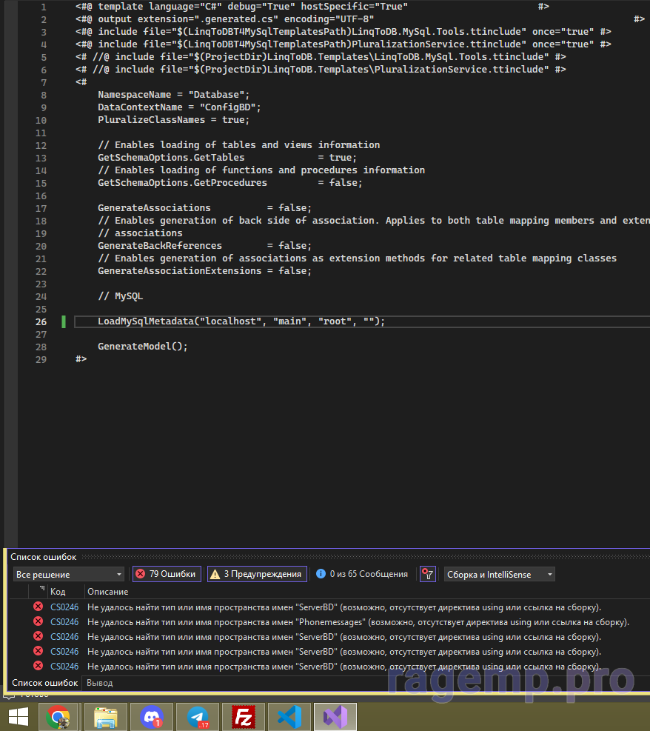Click the build-only filter icon in Error List
The height and width of the screenshot is (731, 650).
pyautogui.click(x=428, y=574)
